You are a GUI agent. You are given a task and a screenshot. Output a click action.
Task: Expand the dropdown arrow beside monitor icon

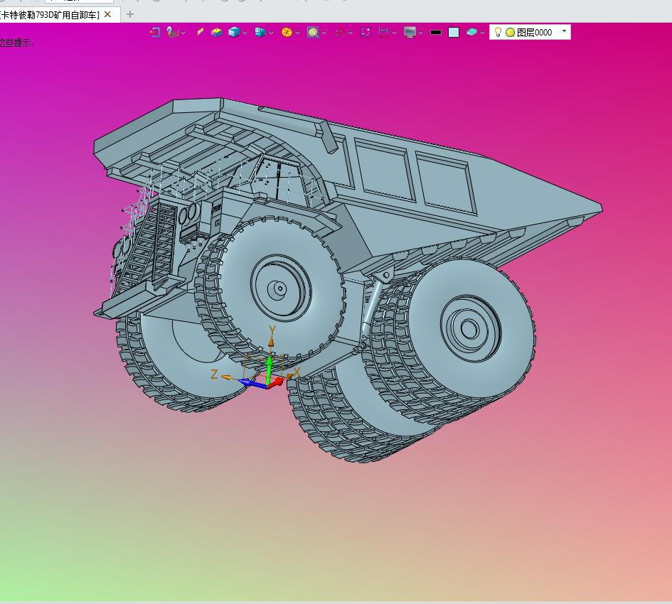pyautogui.click(x=421, y=32)
